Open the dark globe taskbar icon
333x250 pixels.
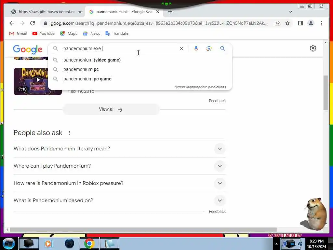70,243
